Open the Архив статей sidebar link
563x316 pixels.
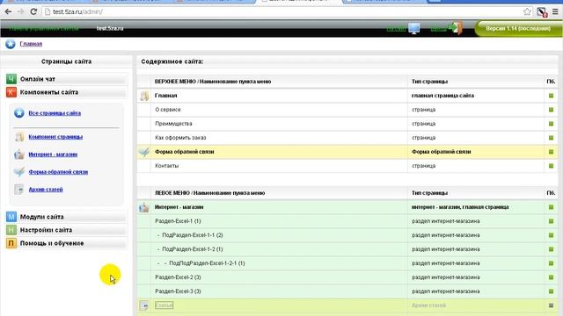pos(46,190)
